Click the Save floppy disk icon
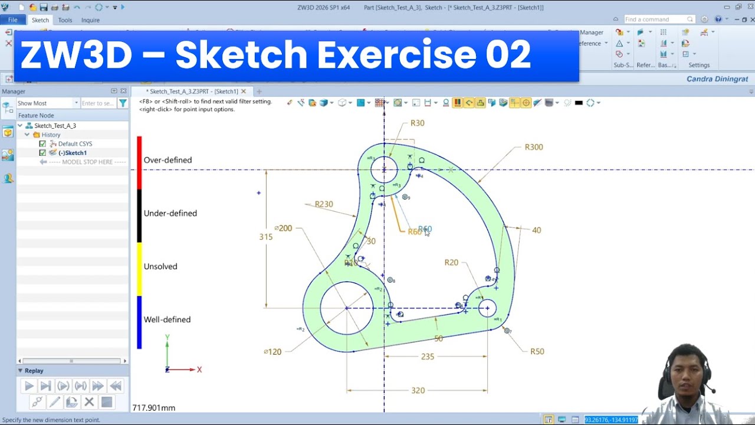This screenshot has height=425, width=755. tap(44, 7)
